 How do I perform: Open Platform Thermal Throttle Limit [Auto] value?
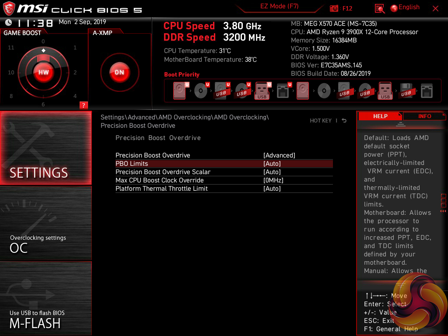pos(272,189)
